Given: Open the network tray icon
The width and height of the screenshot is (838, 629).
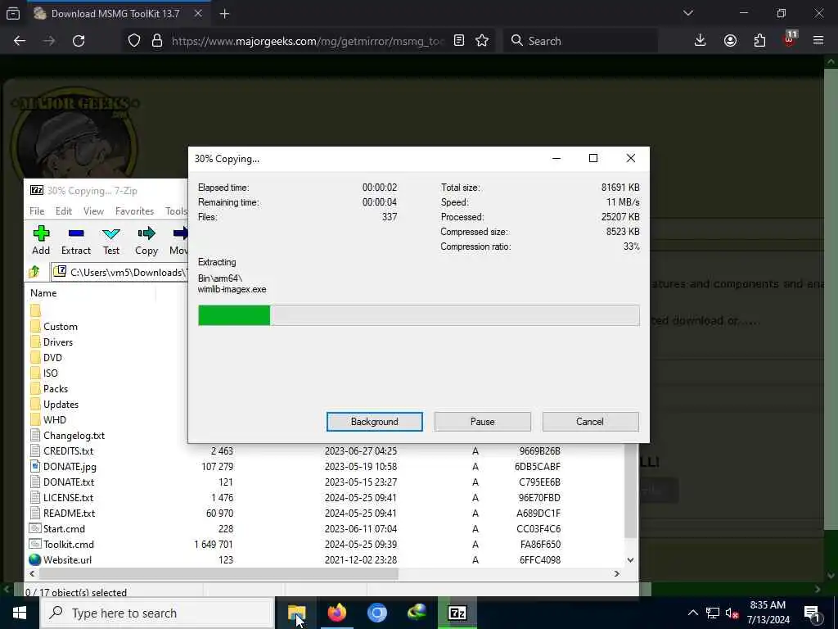Looking at the screenshot, I should 713,613.
